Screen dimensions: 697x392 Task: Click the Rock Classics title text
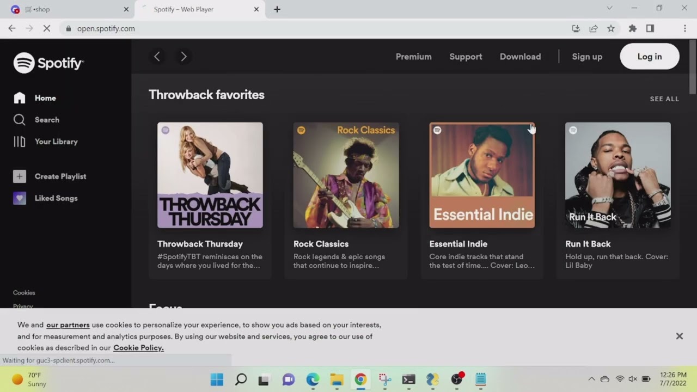click(x=321, y=244)
